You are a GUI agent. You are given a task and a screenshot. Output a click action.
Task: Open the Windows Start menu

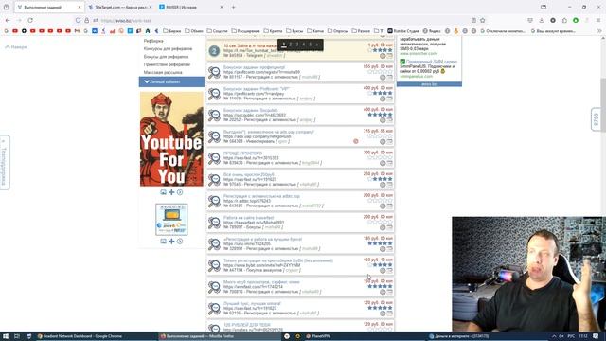[6, 336]
